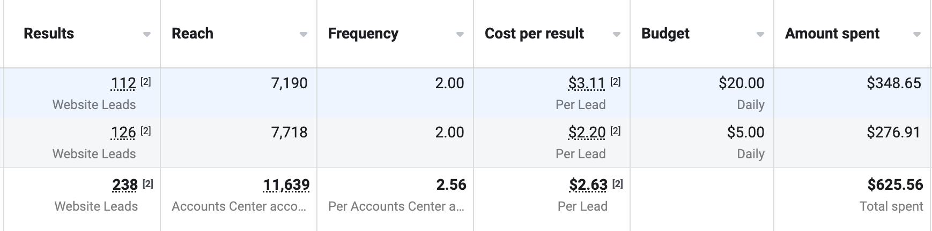Viewport: 932px width, 231px height.
Task: Click the $2.63 total cost per lead
Action: coord(588,185)
